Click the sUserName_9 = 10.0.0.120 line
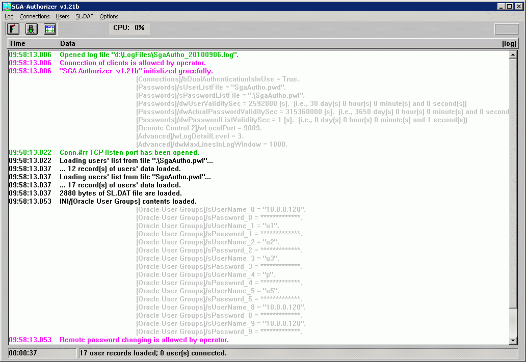This screenshot has width=526, height=362. click(221, 323)
